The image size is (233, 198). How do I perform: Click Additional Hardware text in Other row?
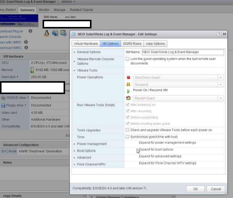click(46, 120)
